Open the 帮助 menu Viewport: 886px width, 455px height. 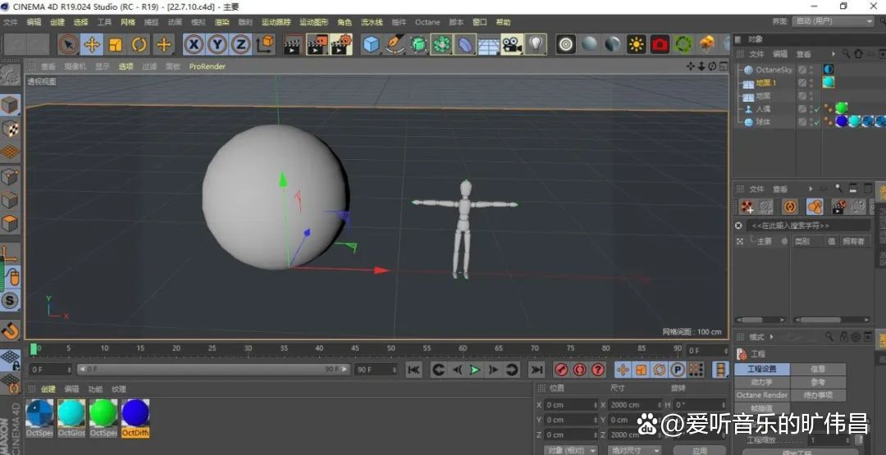click(x=503, y=23)
